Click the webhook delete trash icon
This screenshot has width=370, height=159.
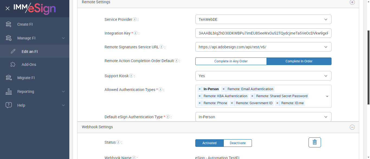(x=314, y=142)
